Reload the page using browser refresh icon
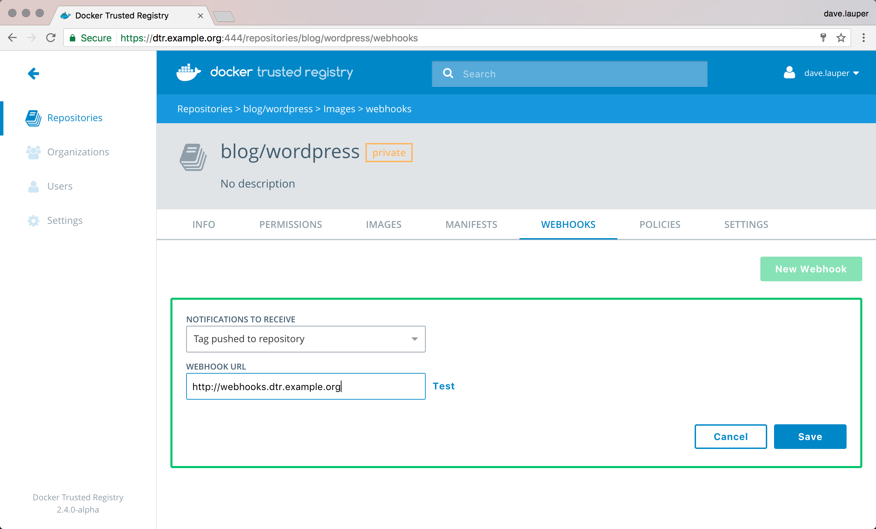The image size is (876, 529). click(51, 38)
